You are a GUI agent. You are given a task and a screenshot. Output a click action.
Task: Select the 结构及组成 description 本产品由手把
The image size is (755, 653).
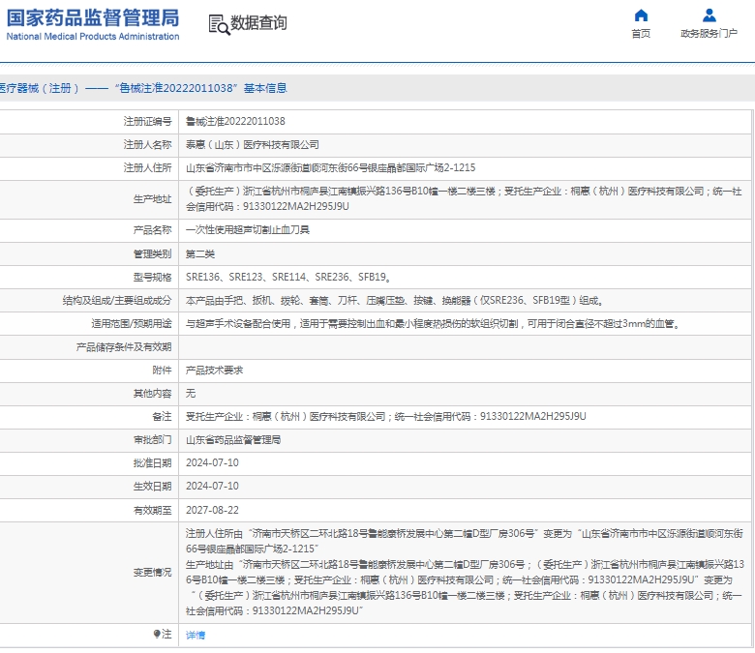394,301
